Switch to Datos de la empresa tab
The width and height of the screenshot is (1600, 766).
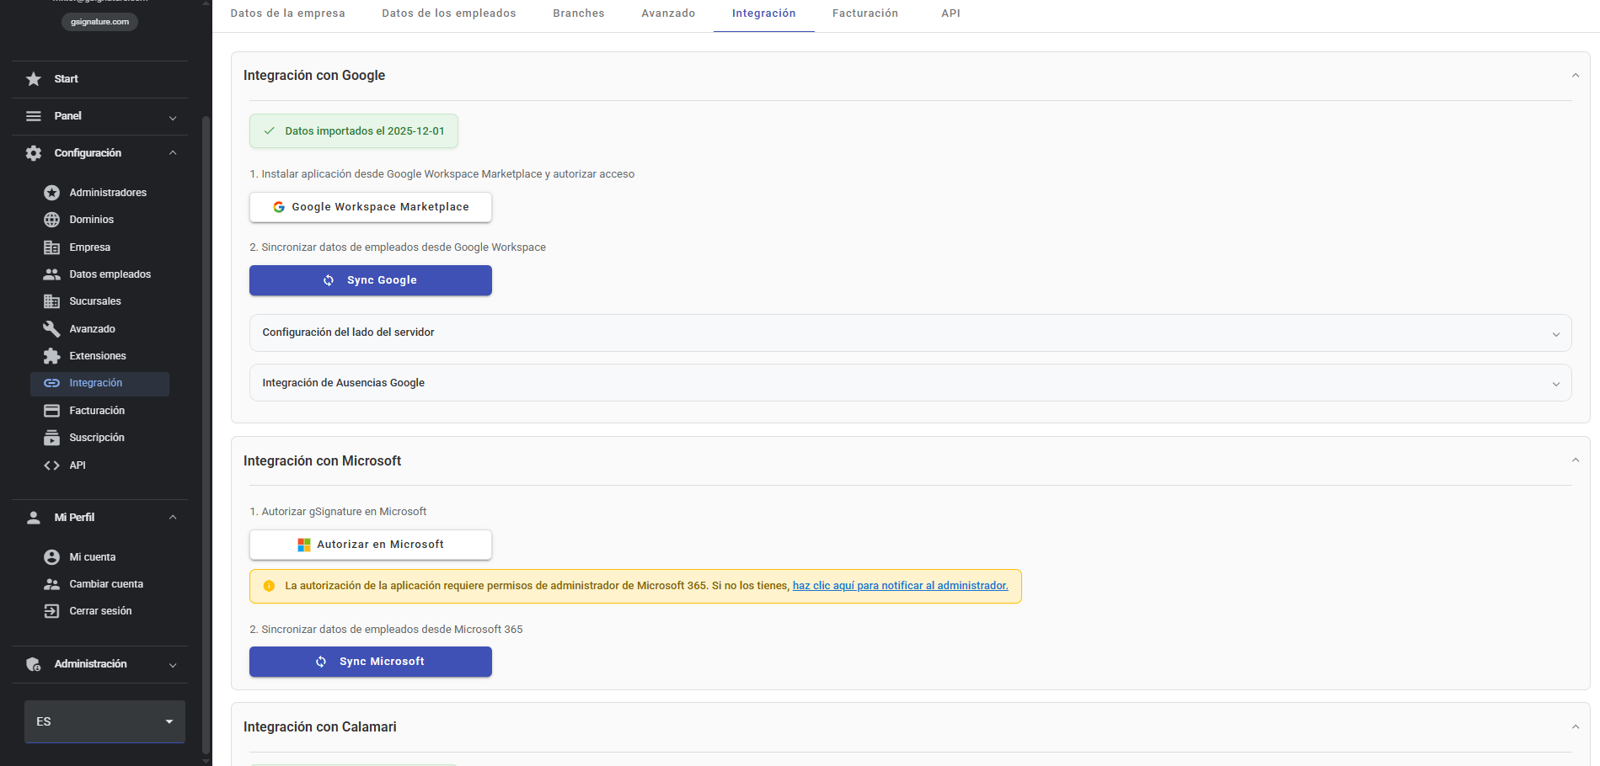click(x=287, y=13)
